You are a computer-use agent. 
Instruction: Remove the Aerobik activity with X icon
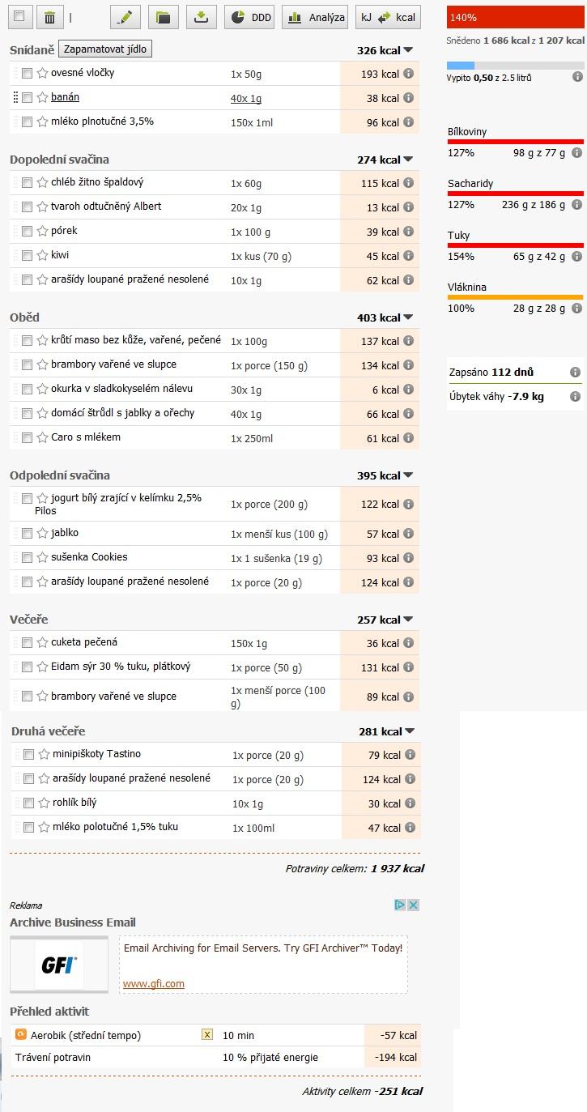pos(207,1035)
